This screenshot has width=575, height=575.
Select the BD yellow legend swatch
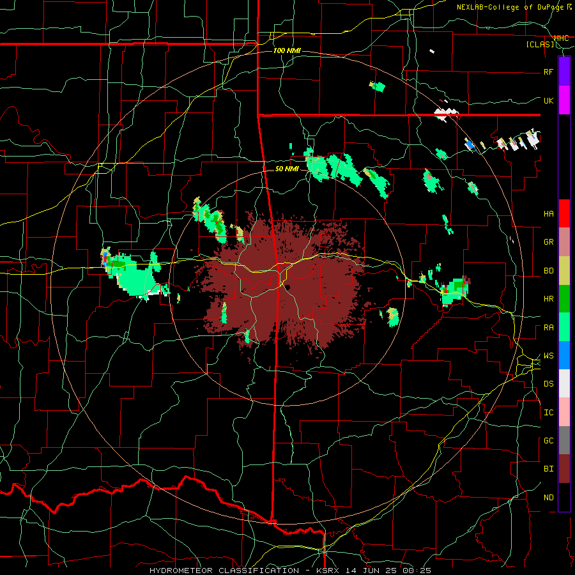click(564, 270)
